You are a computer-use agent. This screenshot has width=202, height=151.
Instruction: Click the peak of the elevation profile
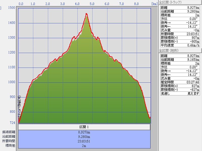point(86,14)
